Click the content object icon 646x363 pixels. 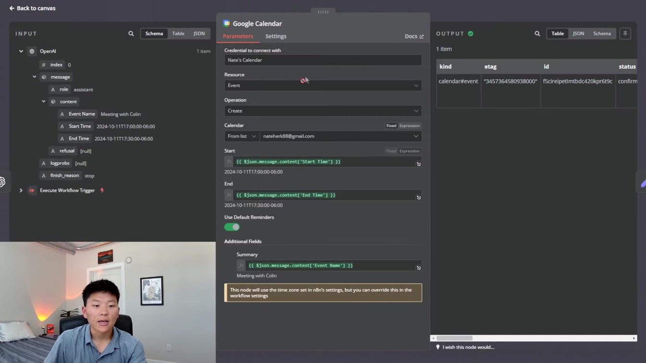coord(53,102)
